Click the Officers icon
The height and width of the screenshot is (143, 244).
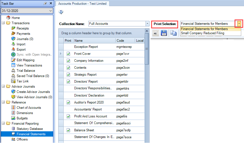coord(13,139)
